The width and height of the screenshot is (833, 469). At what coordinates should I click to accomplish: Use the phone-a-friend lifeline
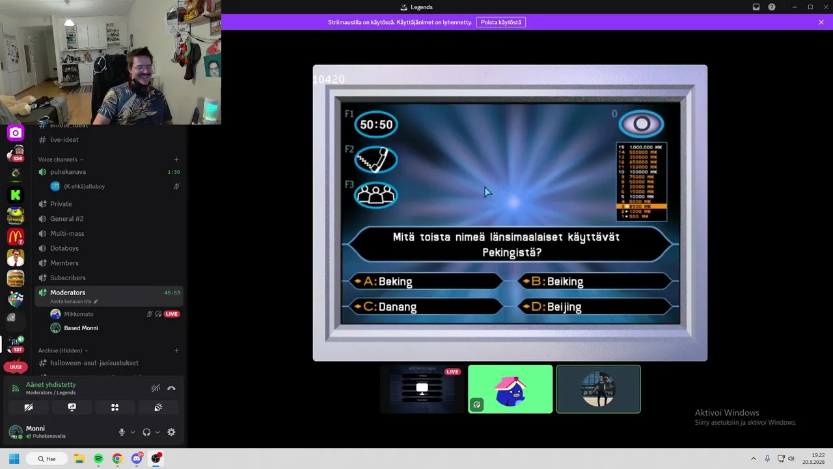(376, 160)
